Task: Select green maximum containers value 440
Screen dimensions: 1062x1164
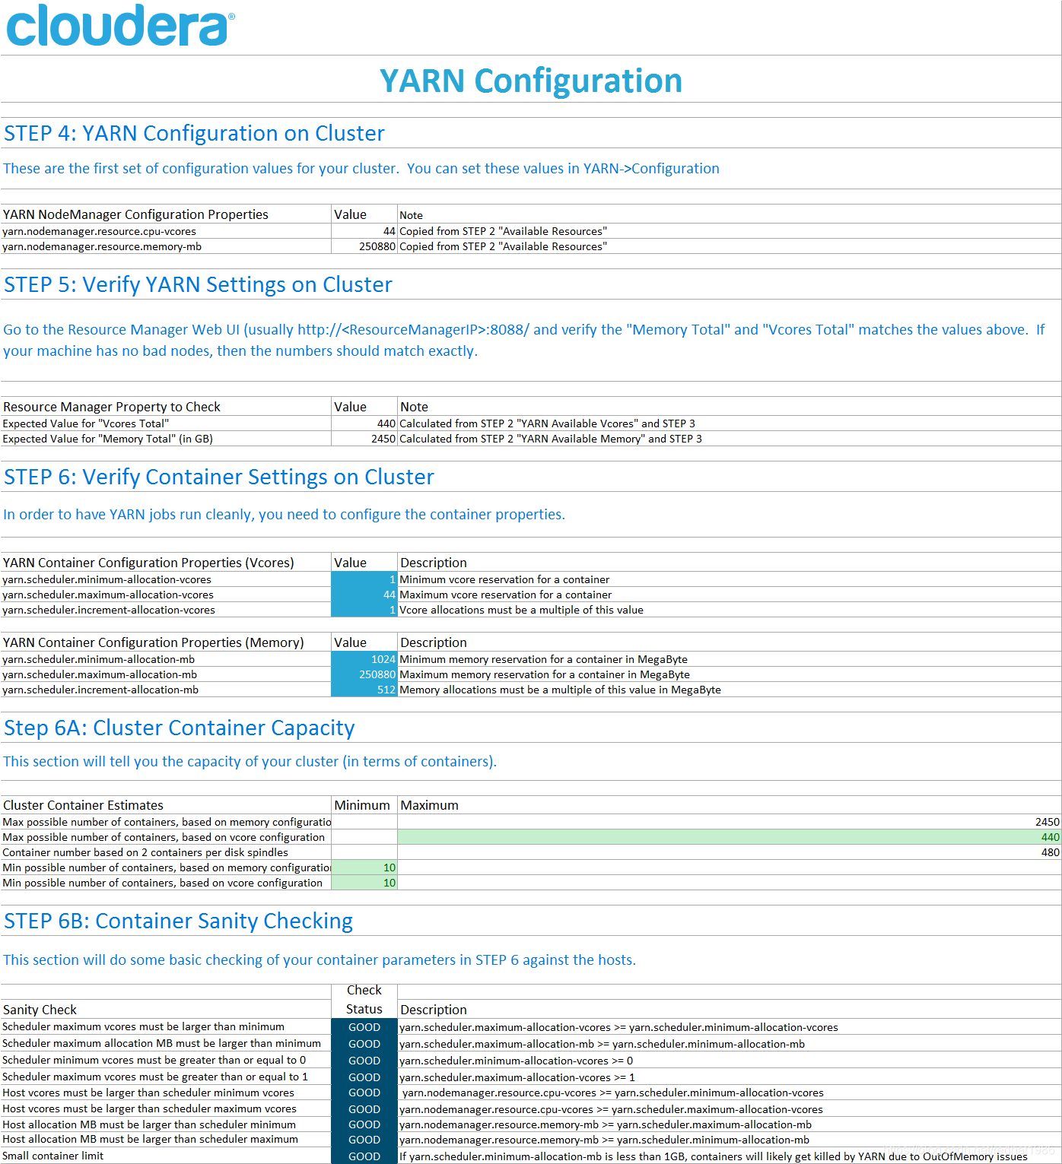Action: [x=729, y=837]
